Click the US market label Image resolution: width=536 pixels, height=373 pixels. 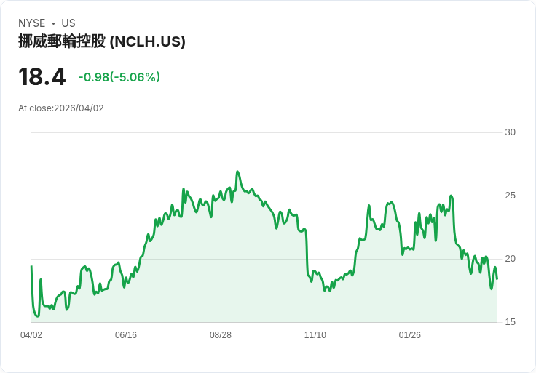[68, 23]
